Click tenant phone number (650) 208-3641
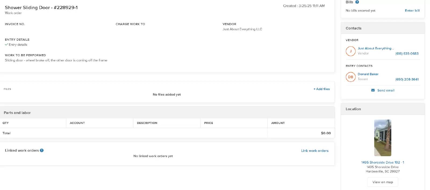 (x=407, y=79)
